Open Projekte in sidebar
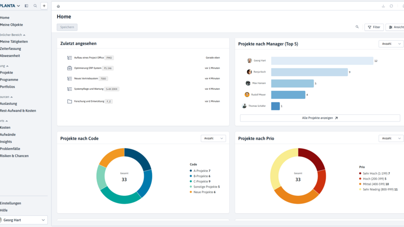Screen dimensions: 404x227 pyautogui.click(x=7, y=72)
